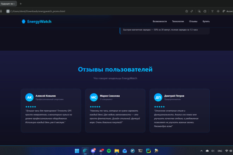Open the Технологии navigation link

[x=178, y=21]
